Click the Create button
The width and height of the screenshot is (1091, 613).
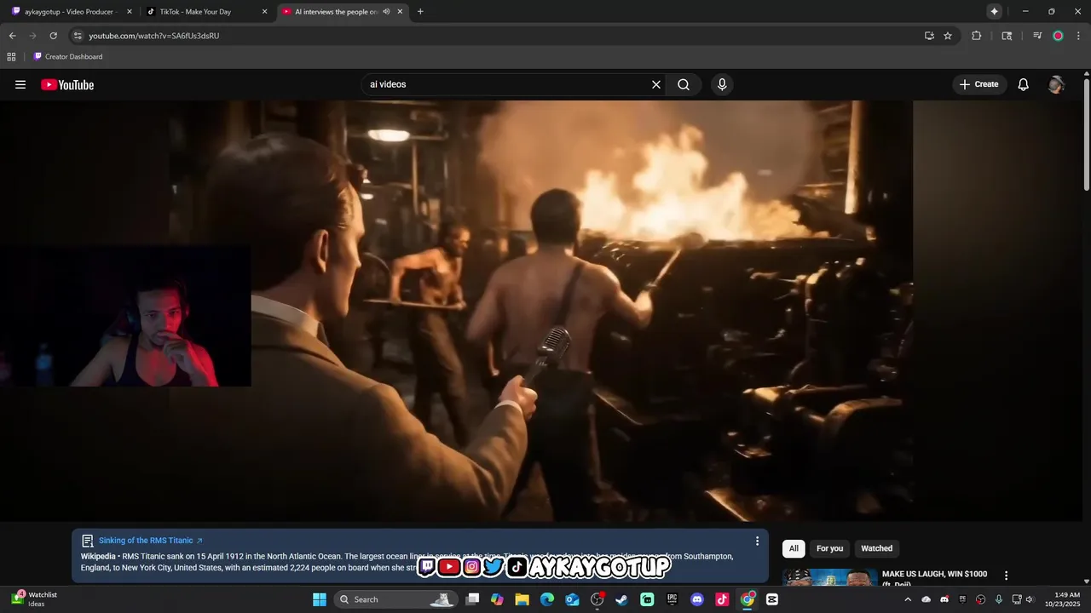978,84
